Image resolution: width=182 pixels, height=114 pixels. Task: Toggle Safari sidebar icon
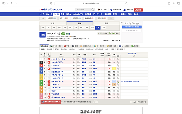[x=4, y=3]
